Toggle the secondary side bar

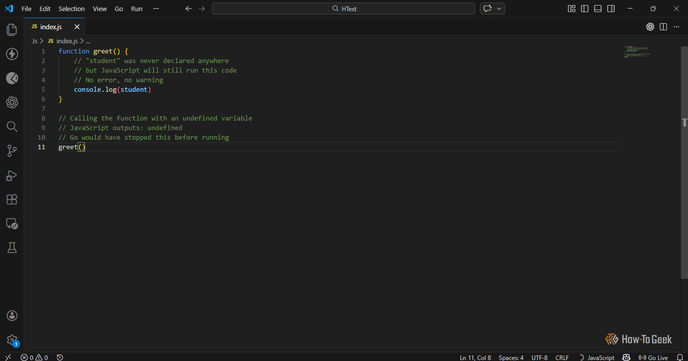click(611, 9)
